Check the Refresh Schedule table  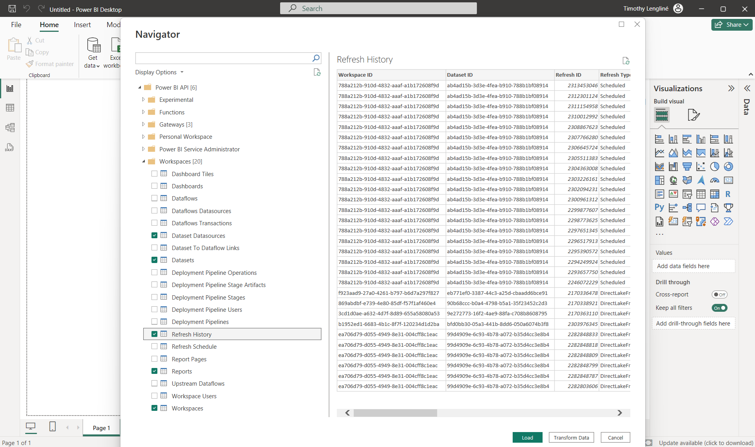pyautogui.click(x=154, y=346)
